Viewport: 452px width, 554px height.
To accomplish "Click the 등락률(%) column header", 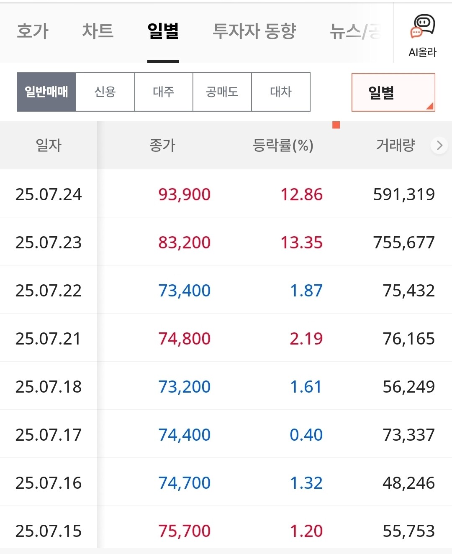I will (x=283, y=146).
